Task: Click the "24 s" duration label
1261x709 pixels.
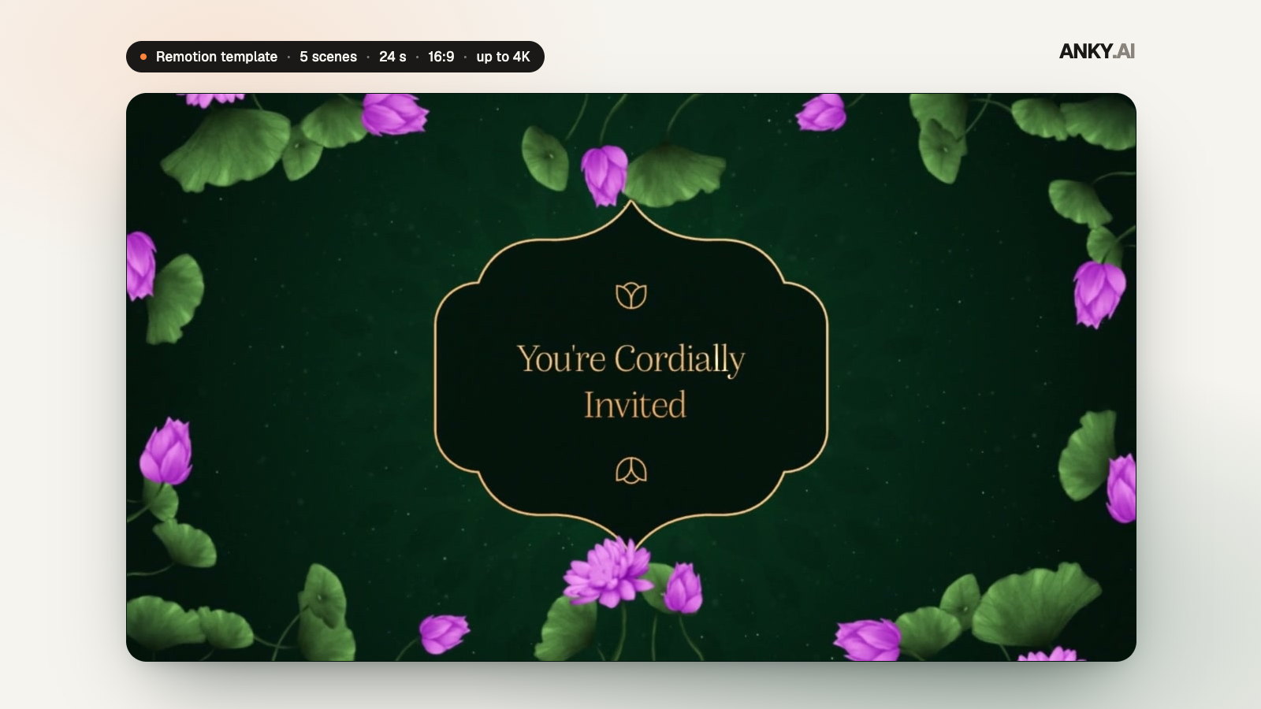Action: click(x=392, y=57)
